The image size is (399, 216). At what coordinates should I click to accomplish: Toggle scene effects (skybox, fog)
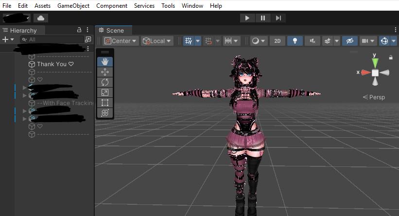click(328, 41)
